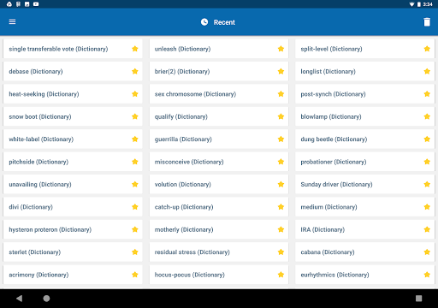The width and height of the screenshot is (438, 308).
Task: Click star next to misconceive
Action: coord(281,162)
